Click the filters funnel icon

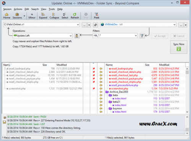(142, 36)
